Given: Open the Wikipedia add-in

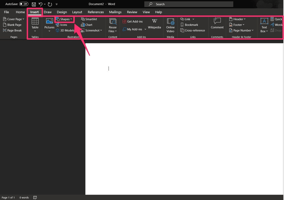Looking at the screenshot, I should [x=154, y=25].
